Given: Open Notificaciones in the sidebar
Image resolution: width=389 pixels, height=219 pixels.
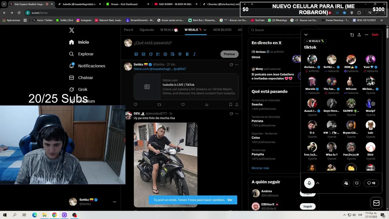Looking at the screenshot, I should click(87, 66).
